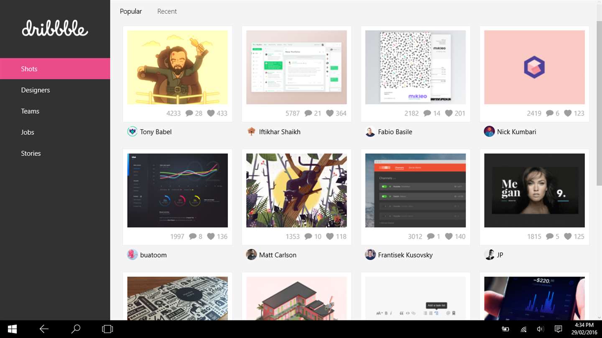Select Shots in the sidebar
This screenshot has width=602, height=338.
55,69
